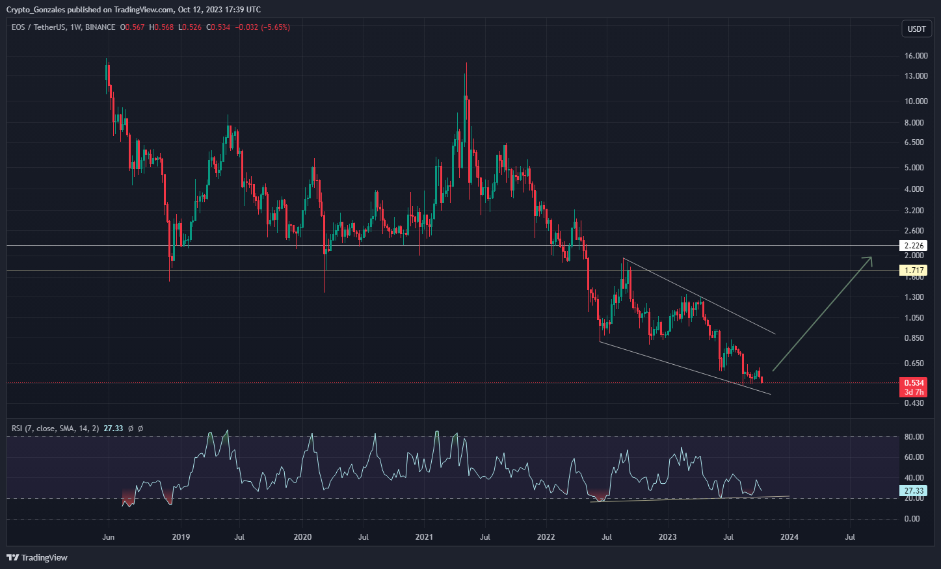The height and width of the screenshot is (569, 941).
Task: Click the 16.000 price axis label
Action: coord(916,56)
